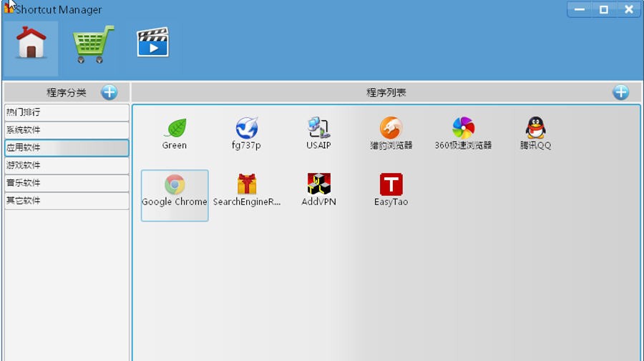
Task: Launch 360极速浏览器 shortcut
Action: tap(463, 134)
